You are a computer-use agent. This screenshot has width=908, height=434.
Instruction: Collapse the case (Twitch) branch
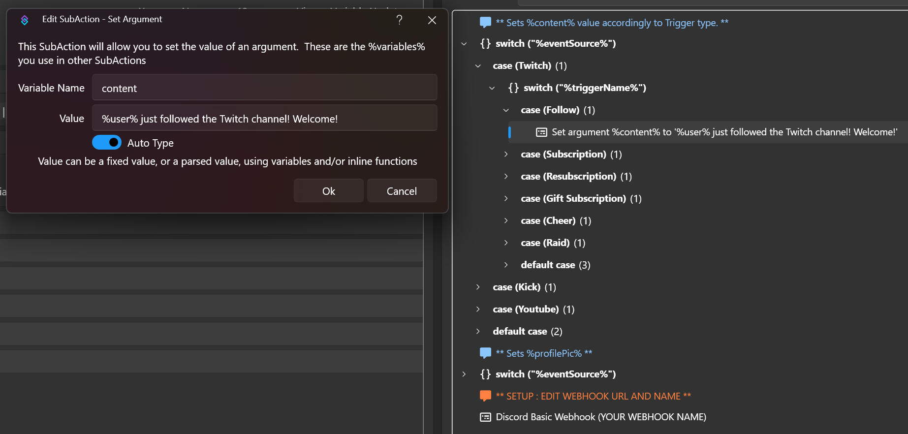point(478,66)
